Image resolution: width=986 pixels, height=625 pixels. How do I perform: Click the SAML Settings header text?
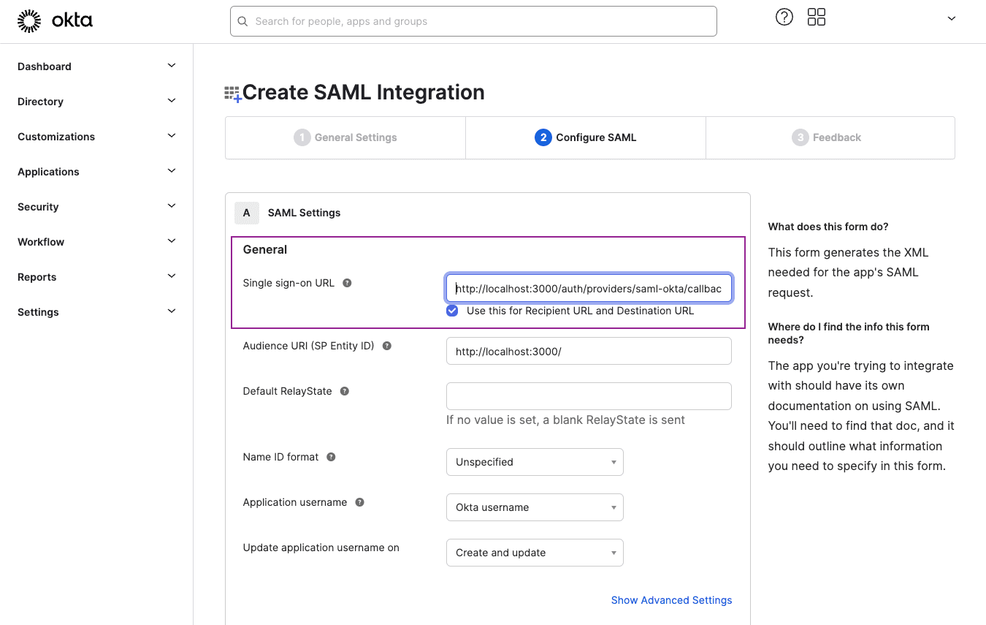tap(305, 213)
